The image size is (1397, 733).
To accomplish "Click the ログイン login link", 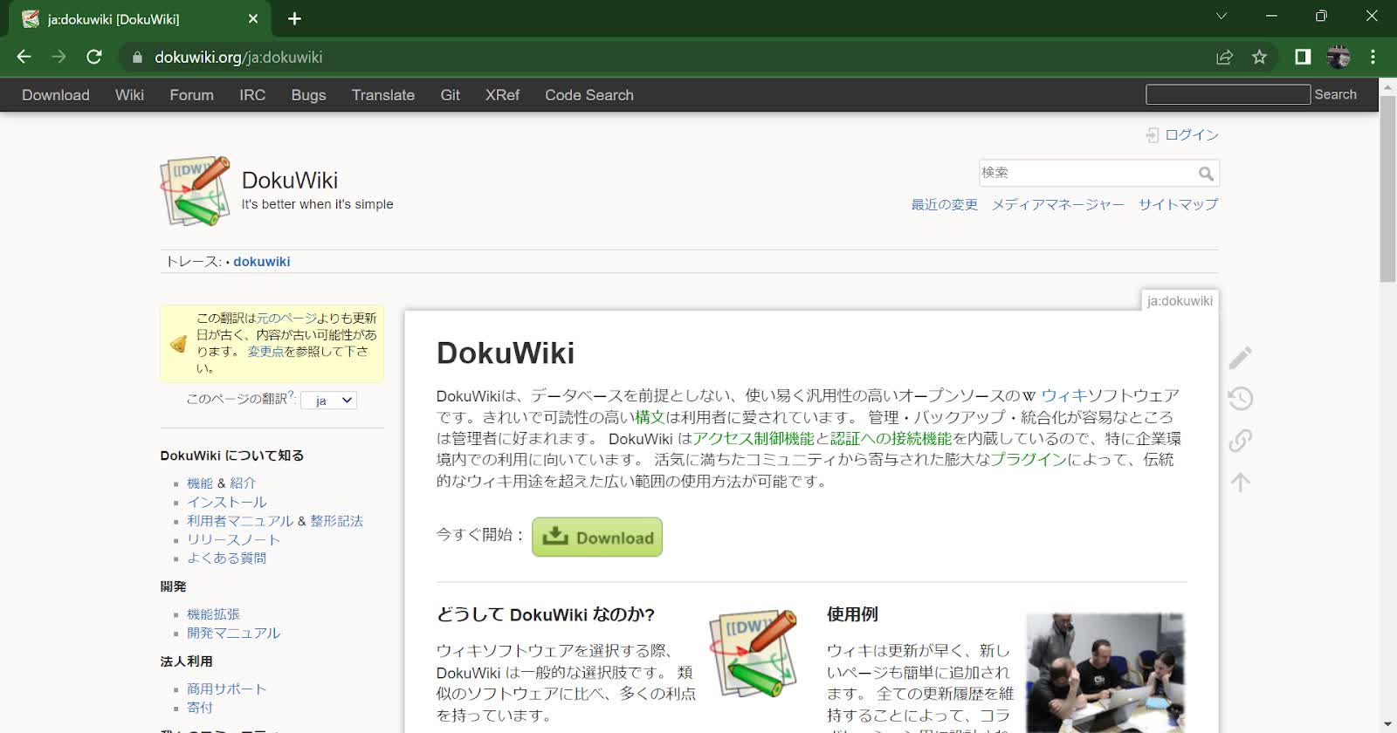I will click(1191, 135).
